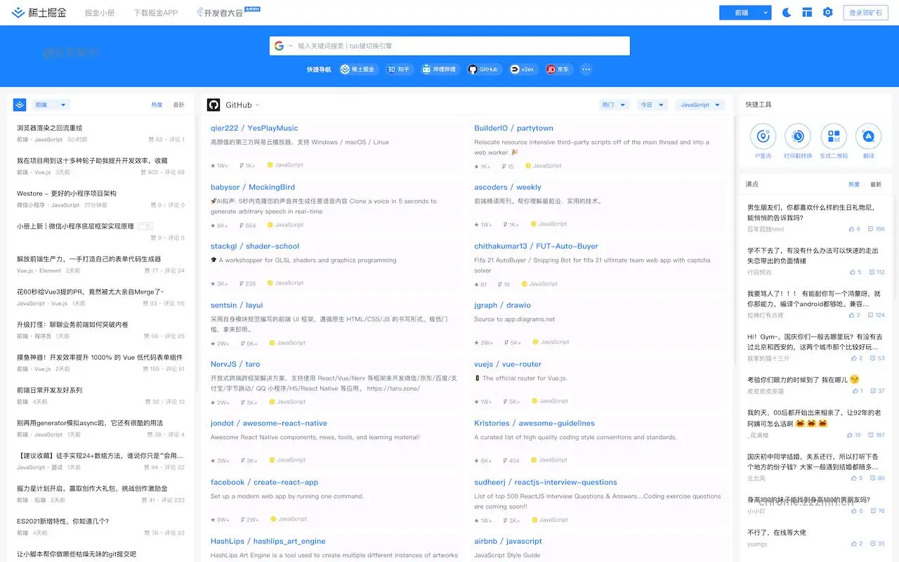The height and width of the screenshot is (562, 899).
Task: Switch 沸点 panel sorting to 最新
Action: click(876, 185)
